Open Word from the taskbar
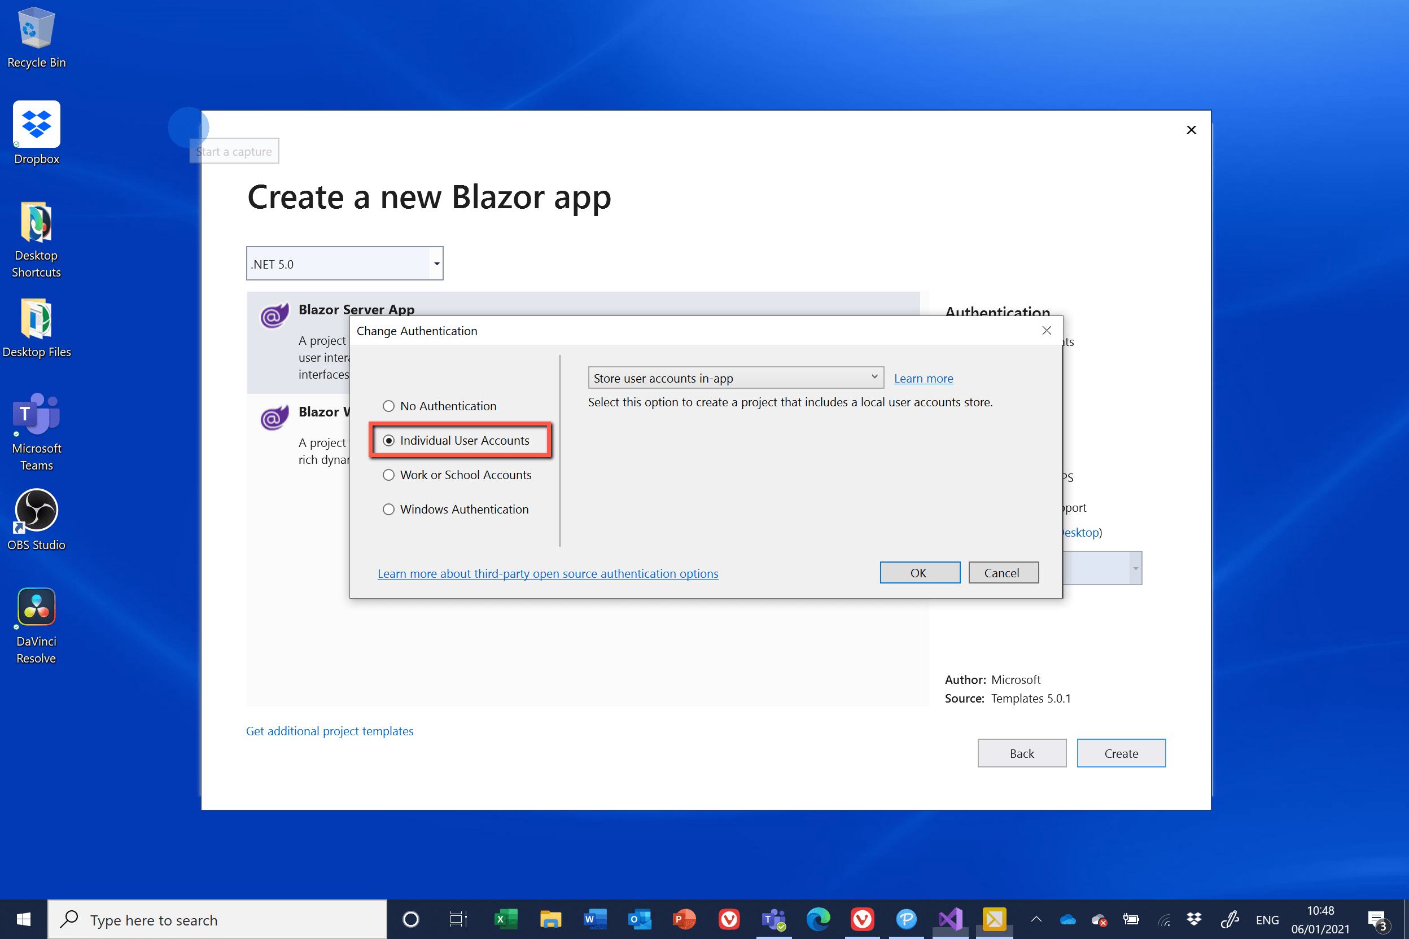Screen dimensions: 1409x939 click(x=595, y=919)
